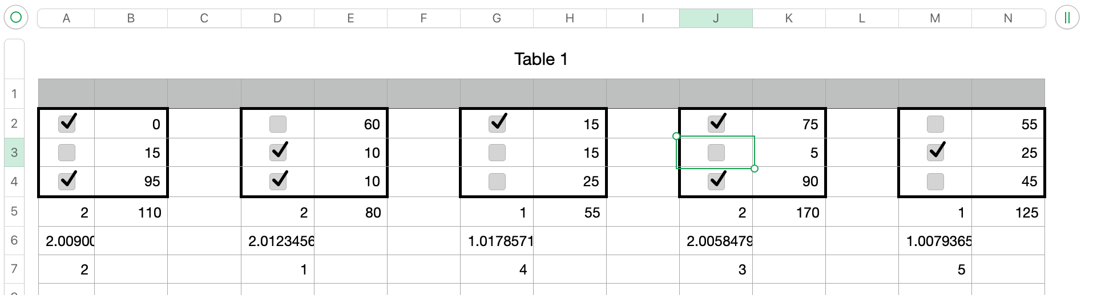Select cell containing 170

[x=789, y=212]
